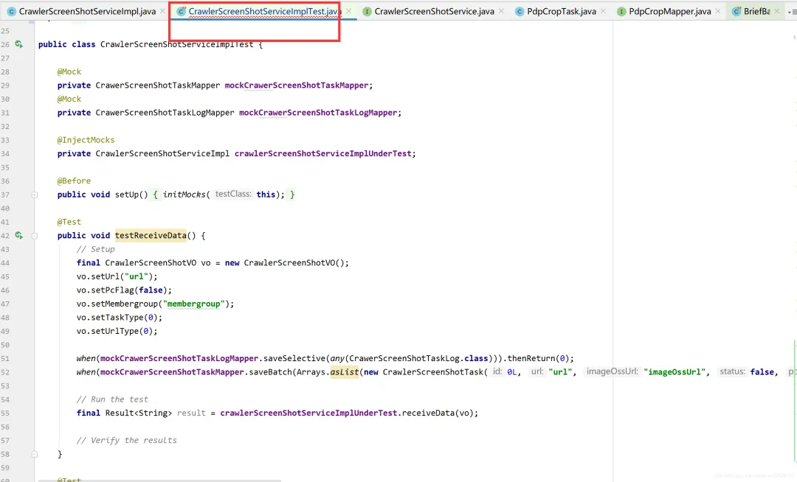Click "// Verify the results" comment
This screenshot has width=797, height=482.
coord(127,441)
